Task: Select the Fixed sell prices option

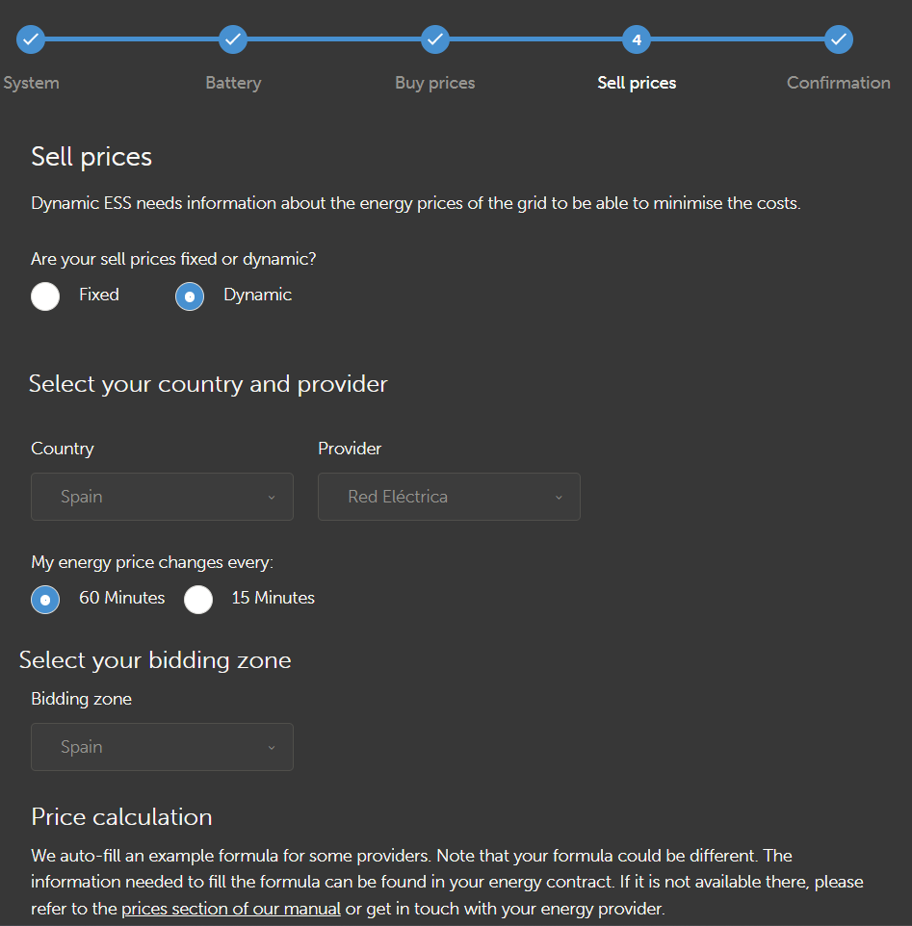Action: [x=45, y=296]
